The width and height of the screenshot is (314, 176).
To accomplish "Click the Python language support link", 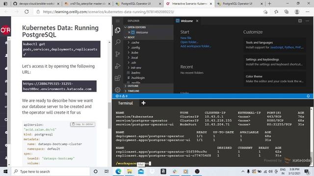I will (x=289, y=47).
